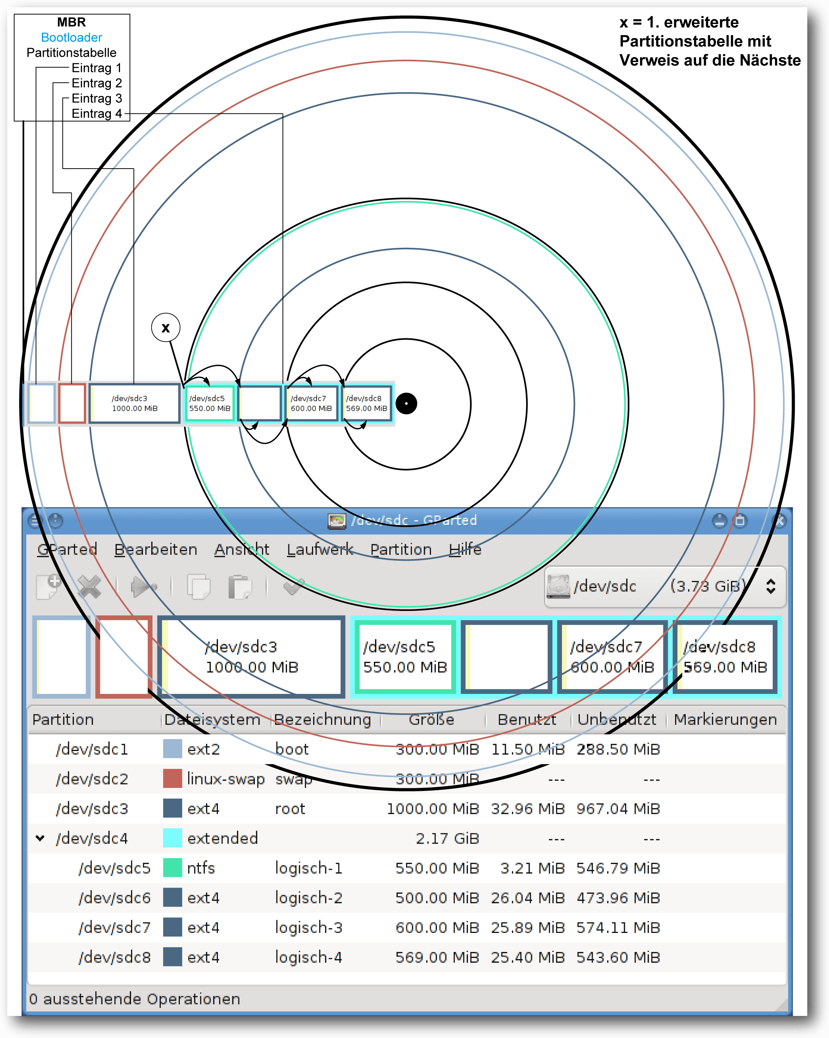Click the ntfs color swatch for /dev/sdc5
829x1038 pixels.
pos(173,868)
